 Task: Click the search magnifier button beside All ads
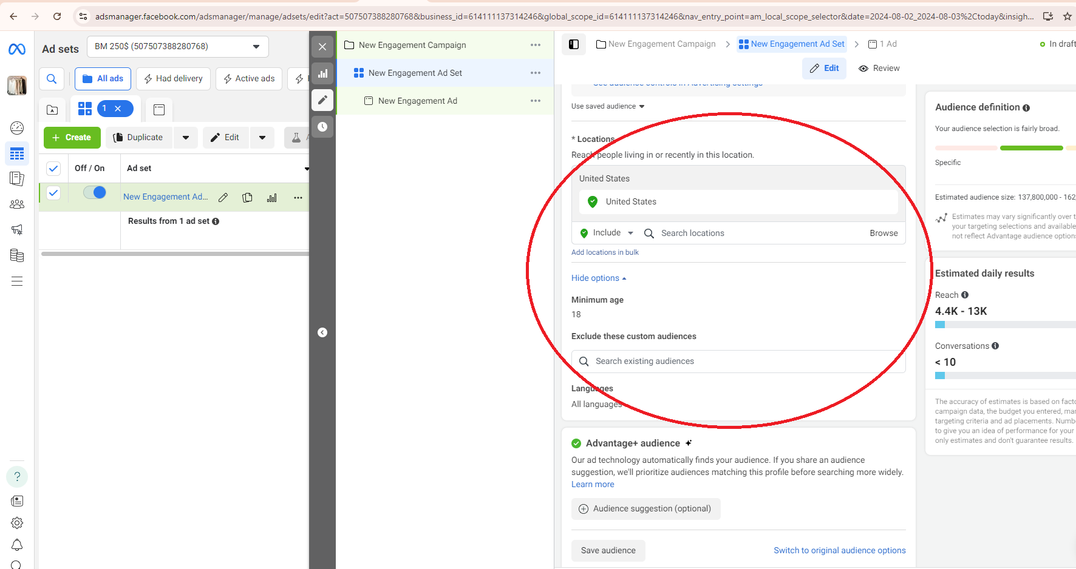(x=52, y=79)
